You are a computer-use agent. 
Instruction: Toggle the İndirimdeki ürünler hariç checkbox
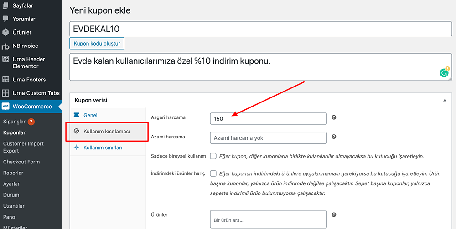point(213,173)
